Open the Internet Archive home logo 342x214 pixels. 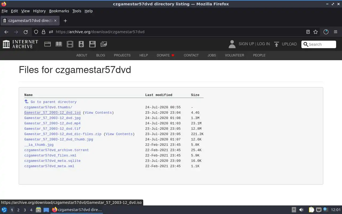click(x=20, y=44)
